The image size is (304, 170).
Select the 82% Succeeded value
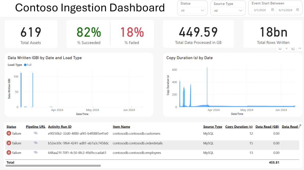pyautogui.click(x=89, y=32)
